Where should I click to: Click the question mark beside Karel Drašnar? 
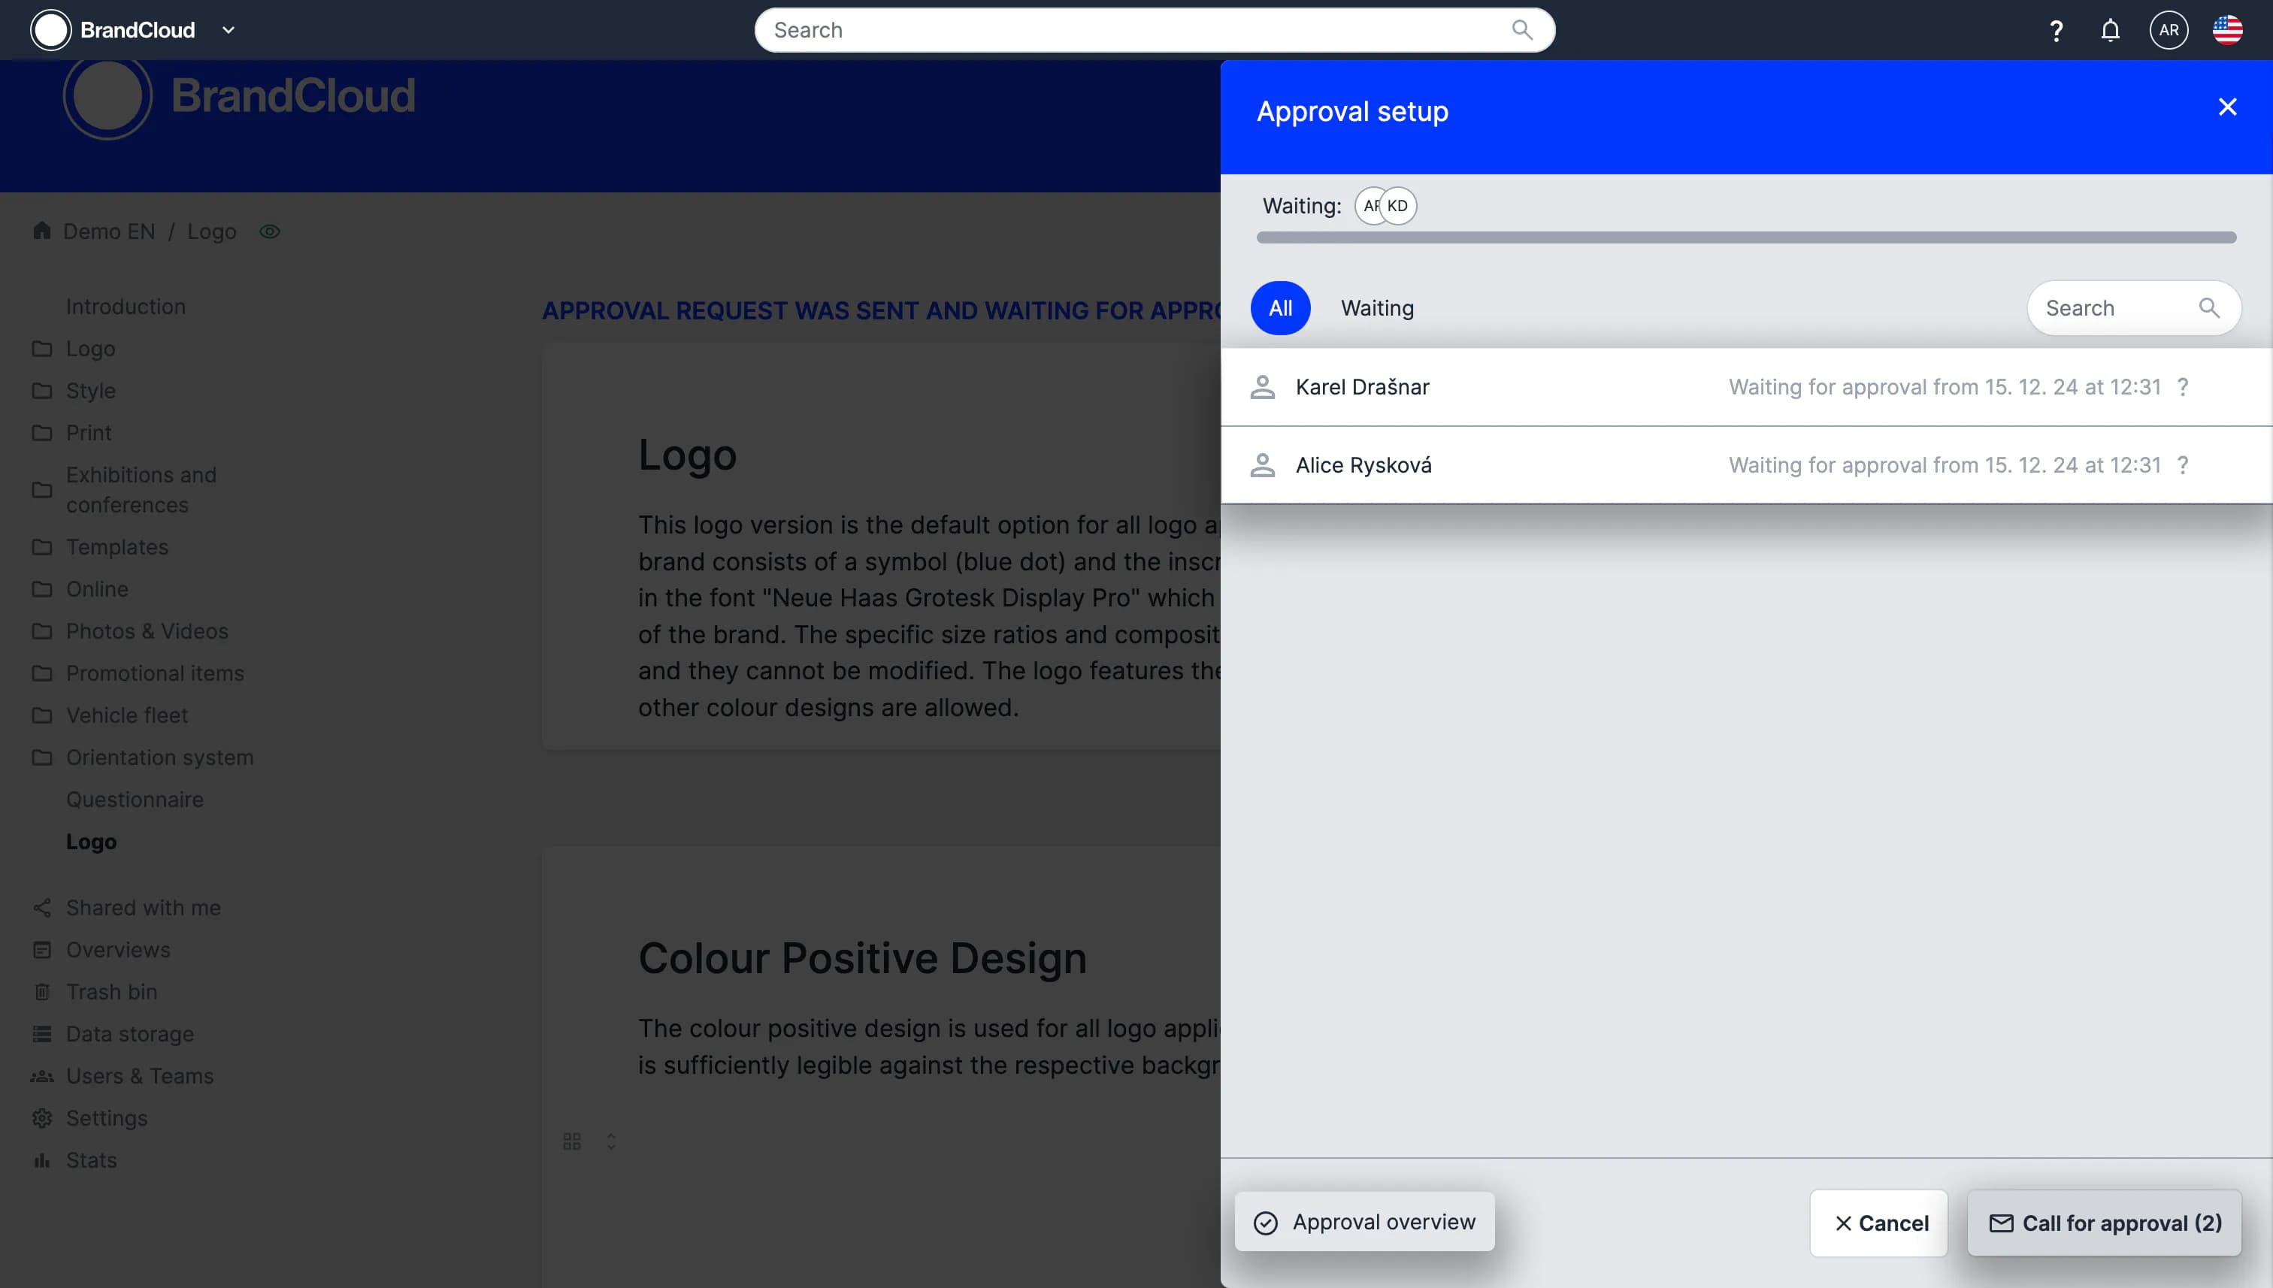point(2183,388)
